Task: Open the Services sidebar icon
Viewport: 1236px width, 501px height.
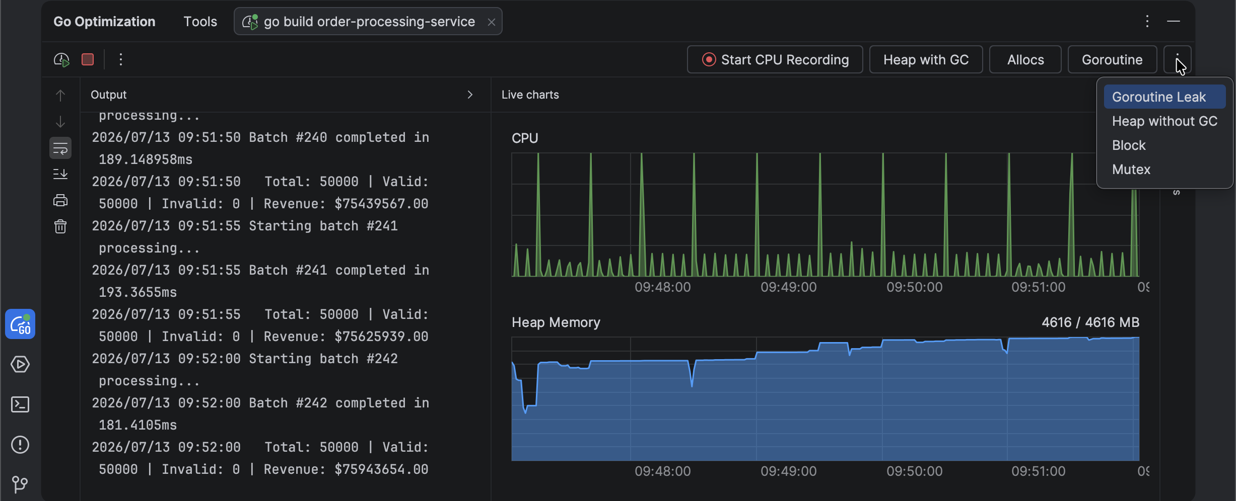Action: tap(20, 364)
